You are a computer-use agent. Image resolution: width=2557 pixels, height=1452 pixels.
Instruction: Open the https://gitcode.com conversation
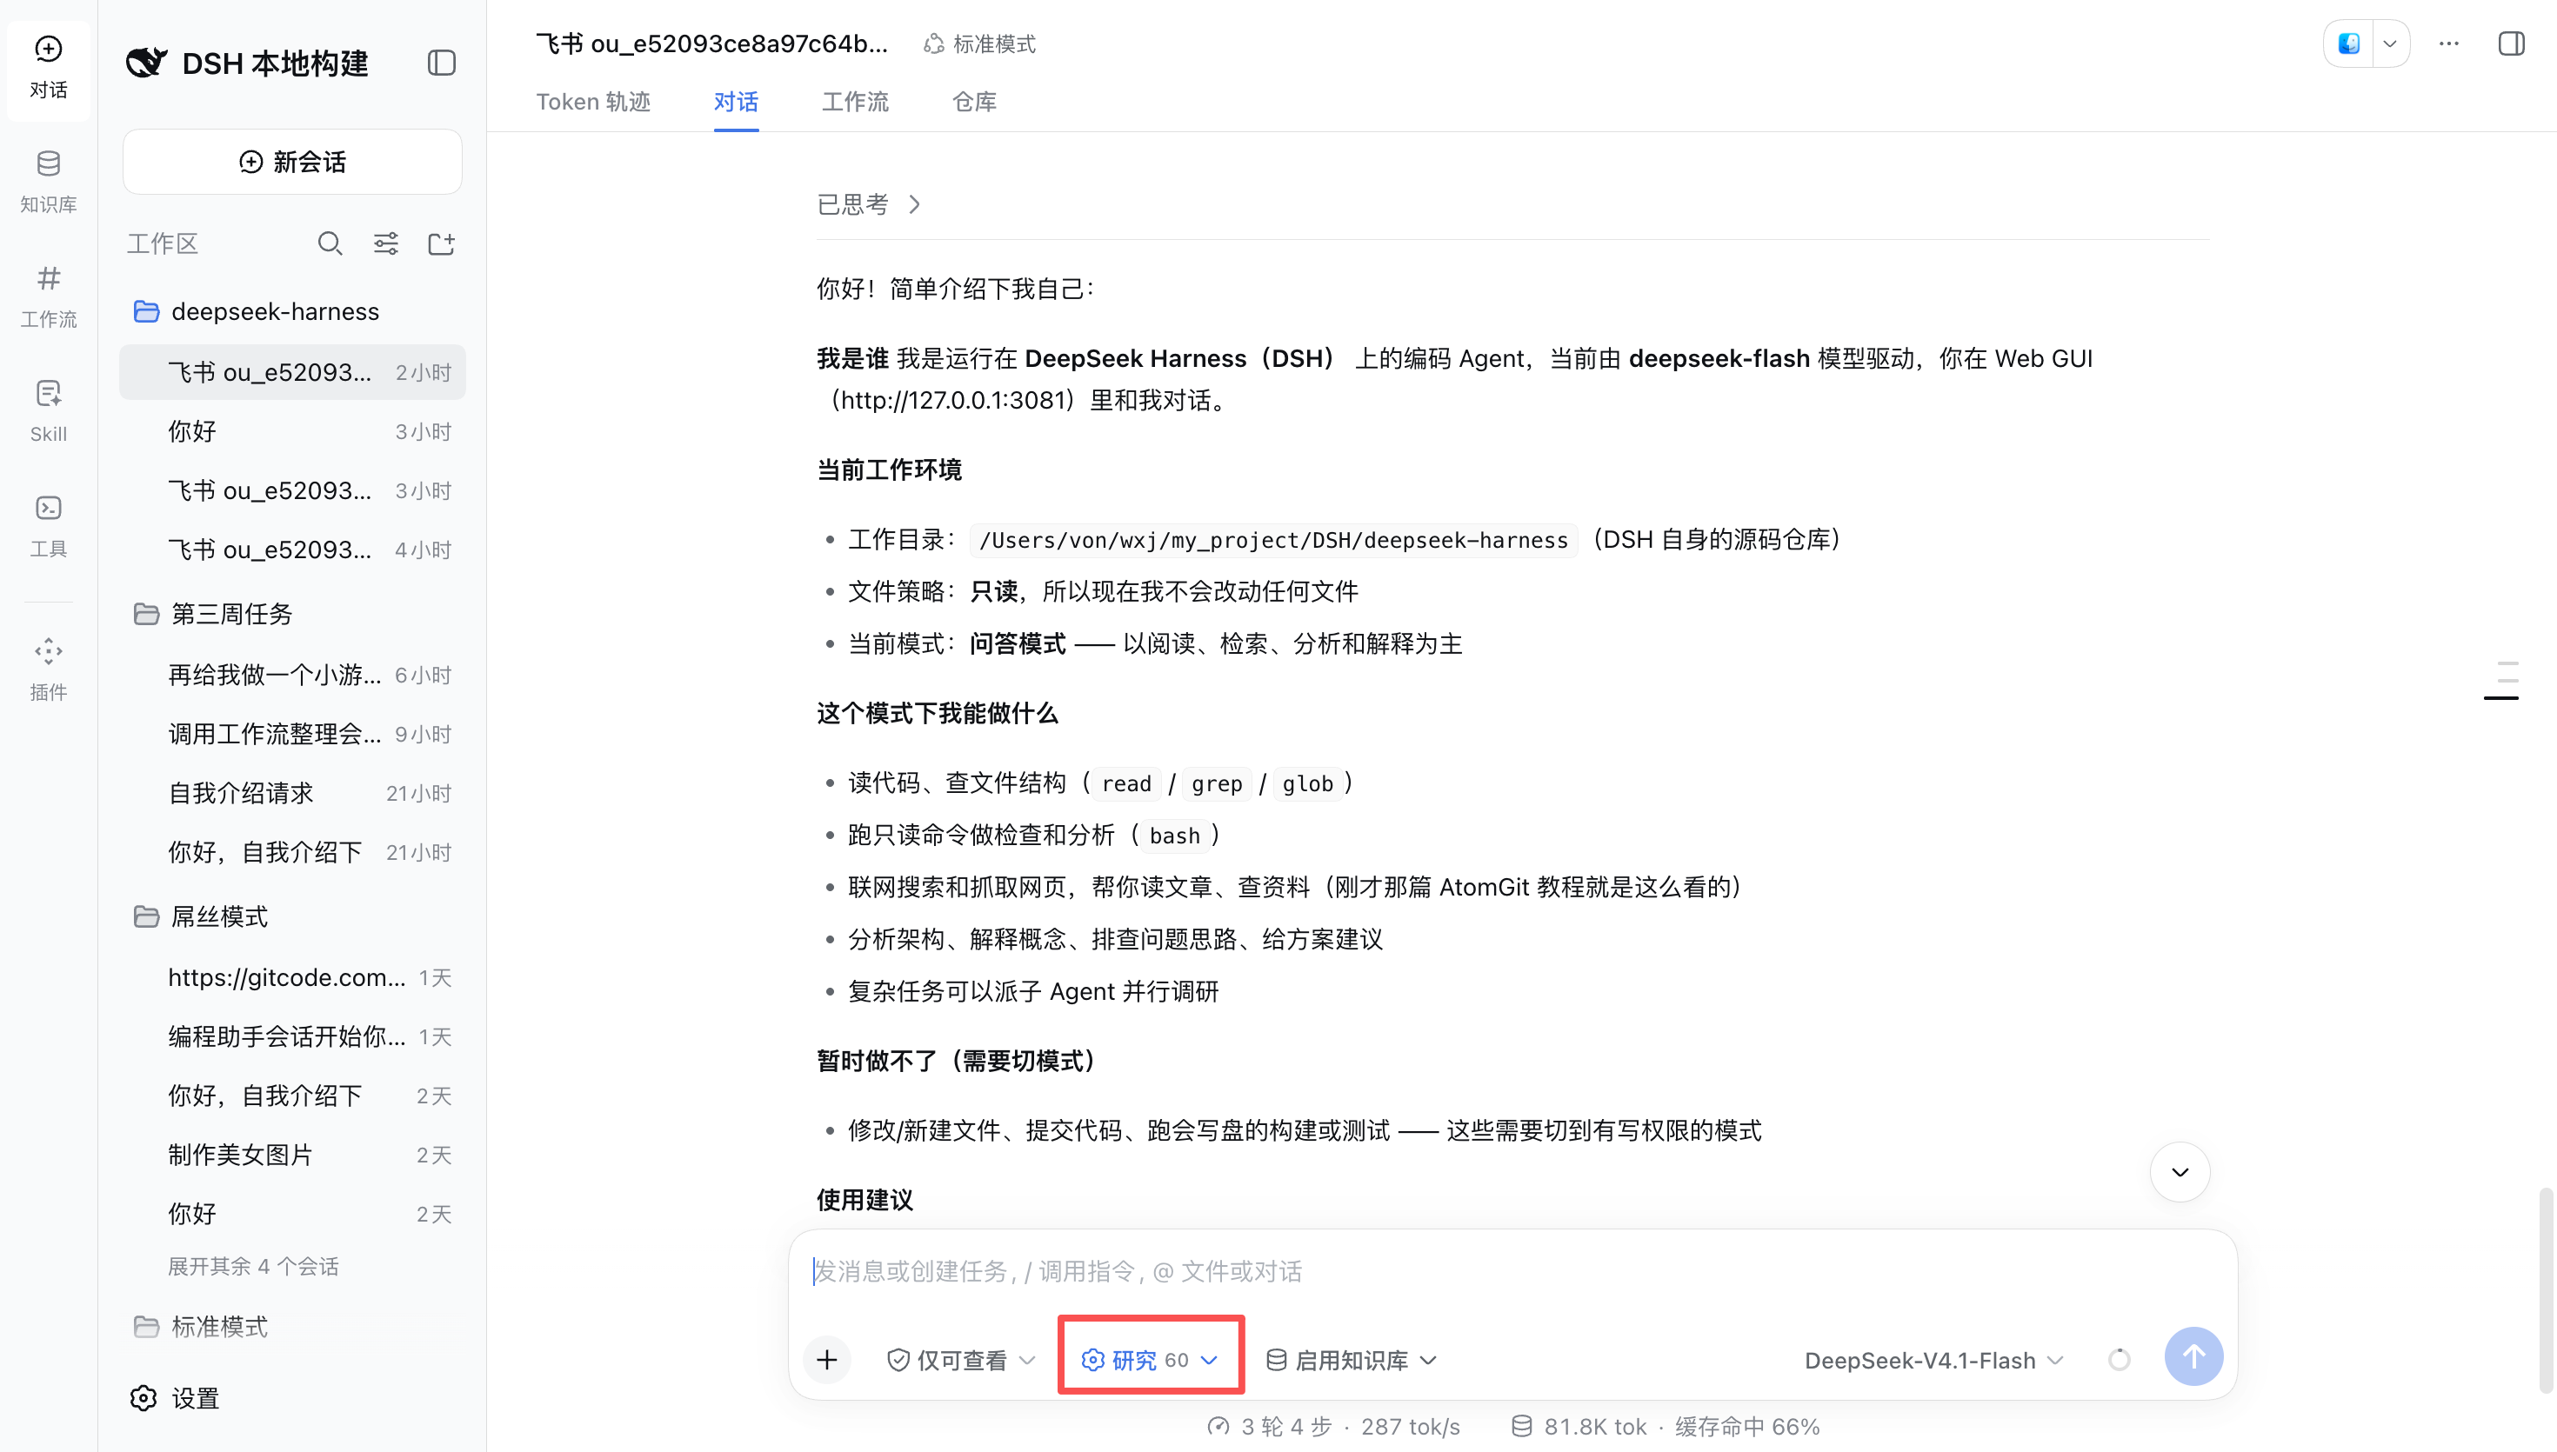click(x=292, y=977)
